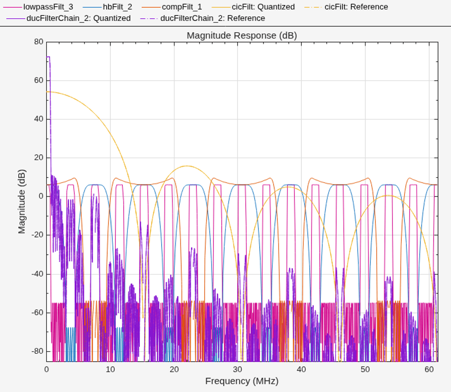The height and width of the screenshot is (392, 451).
Task: Select the cicFilt: Quantized legend label
Action: click(x=263, y=7)
